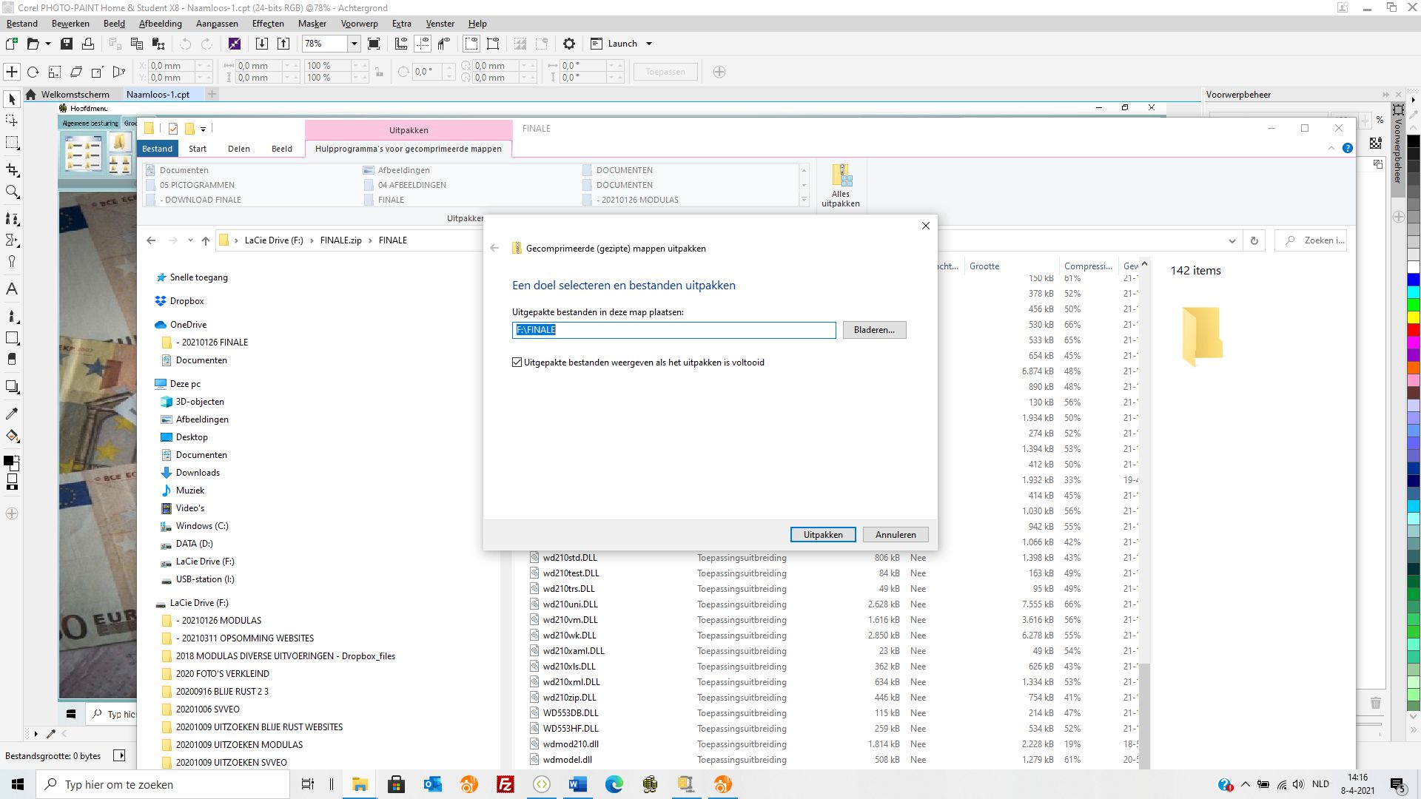1421x799 pixels.
Task: Open the Open-file dropdown arrow
Action: (x=48, y=44)
